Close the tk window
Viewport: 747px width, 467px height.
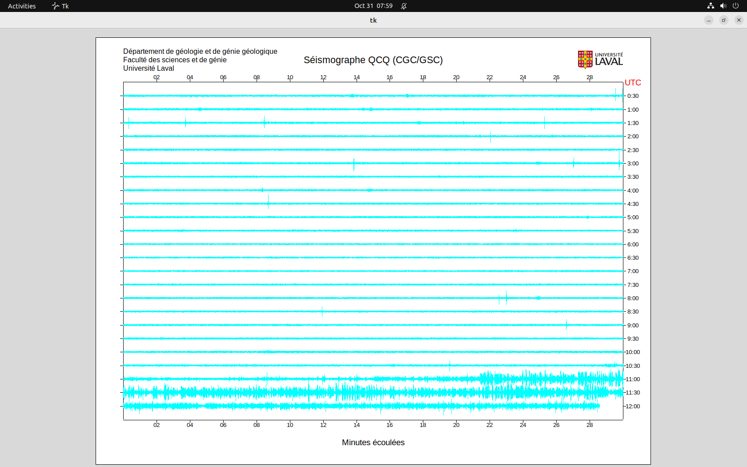coord(739,20)
